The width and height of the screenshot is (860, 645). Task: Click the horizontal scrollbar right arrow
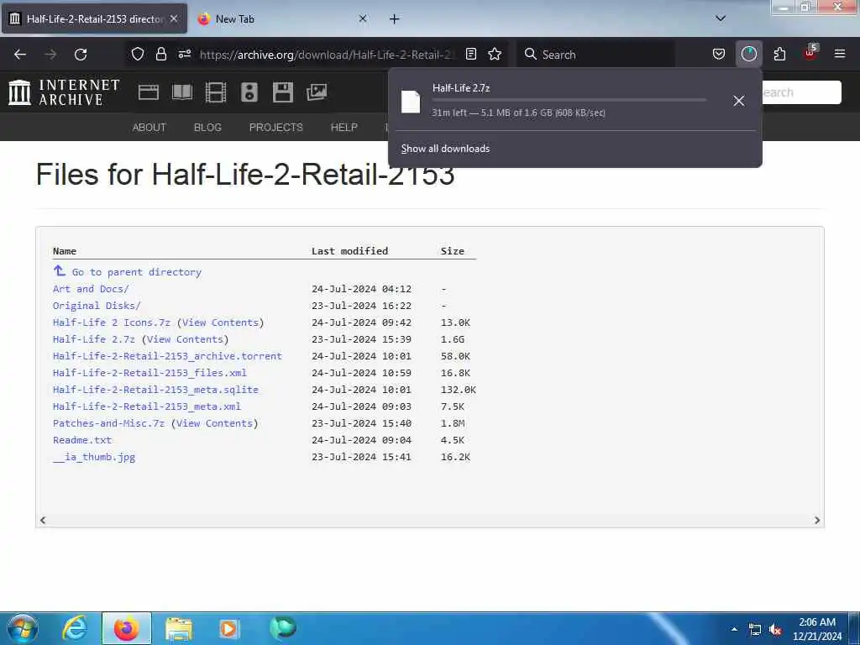coord(817,520)
